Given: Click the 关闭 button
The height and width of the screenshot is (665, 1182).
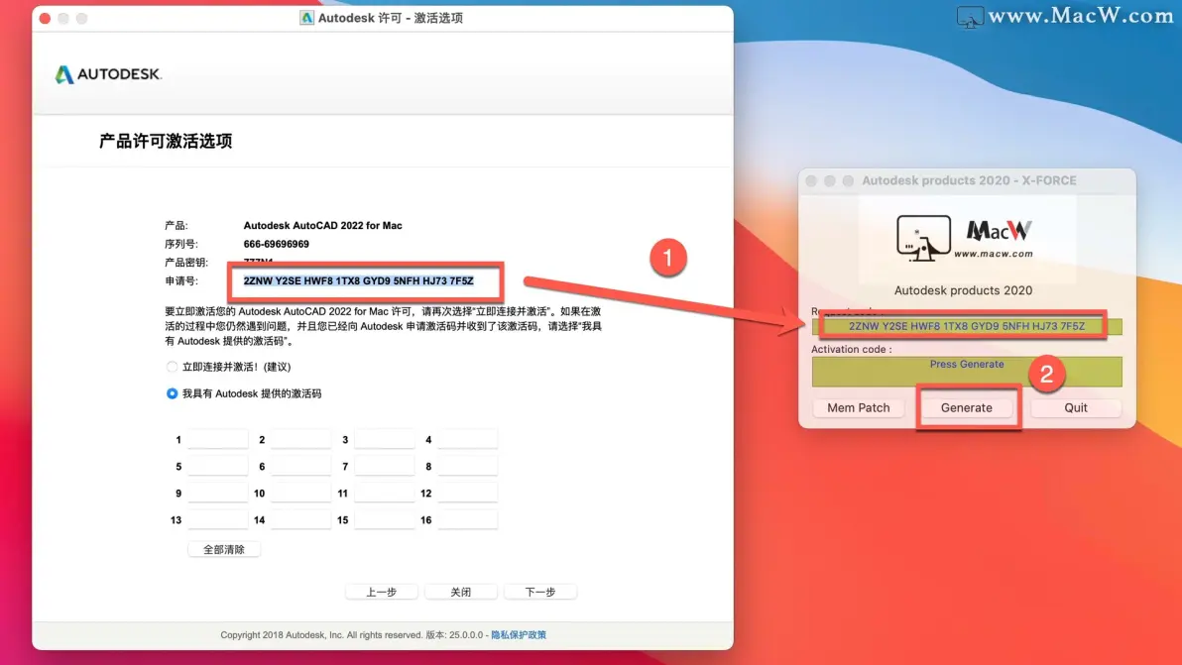Looking at the screenshot, I should [x=460, y=592].
